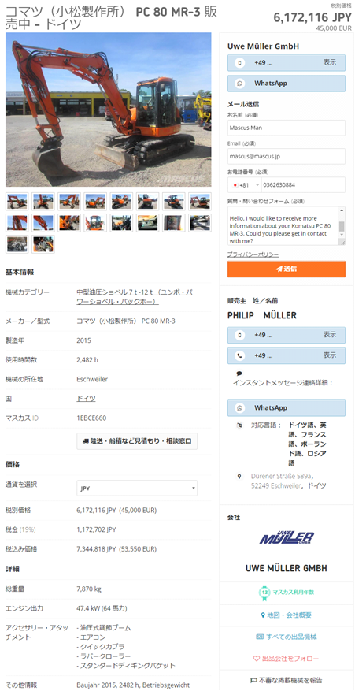
Task: Click the message box scrollbar
Action: [x=342, y=225]
